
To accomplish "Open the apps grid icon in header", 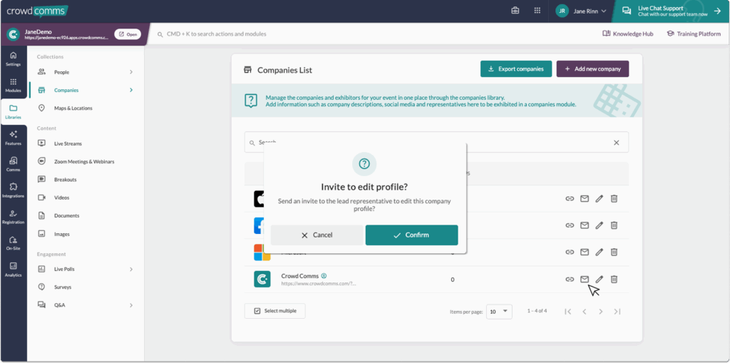I will 537,11.
